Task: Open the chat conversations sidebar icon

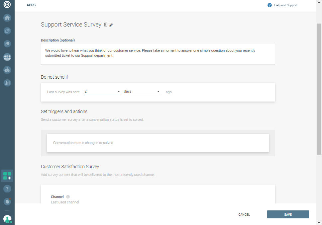Action: click(7, 43)
